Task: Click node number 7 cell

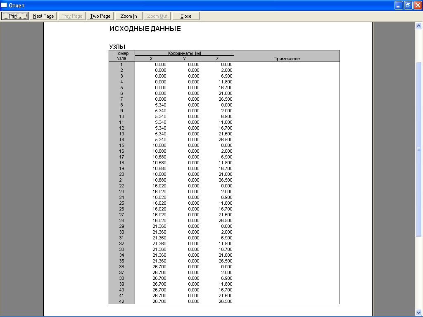Action: [122, 99]
